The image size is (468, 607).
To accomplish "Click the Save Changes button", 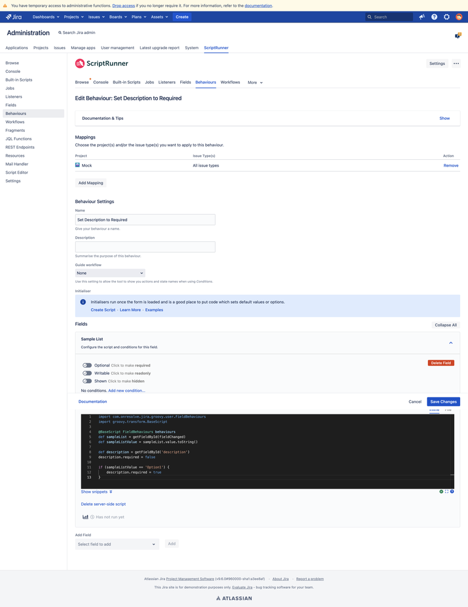I will (x=443, y=402).
